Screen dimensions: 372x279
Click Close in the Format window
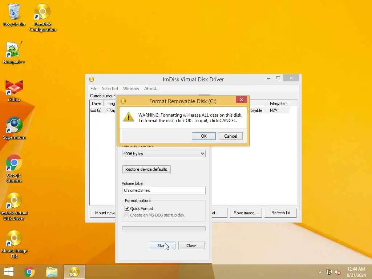coord(191,246)
